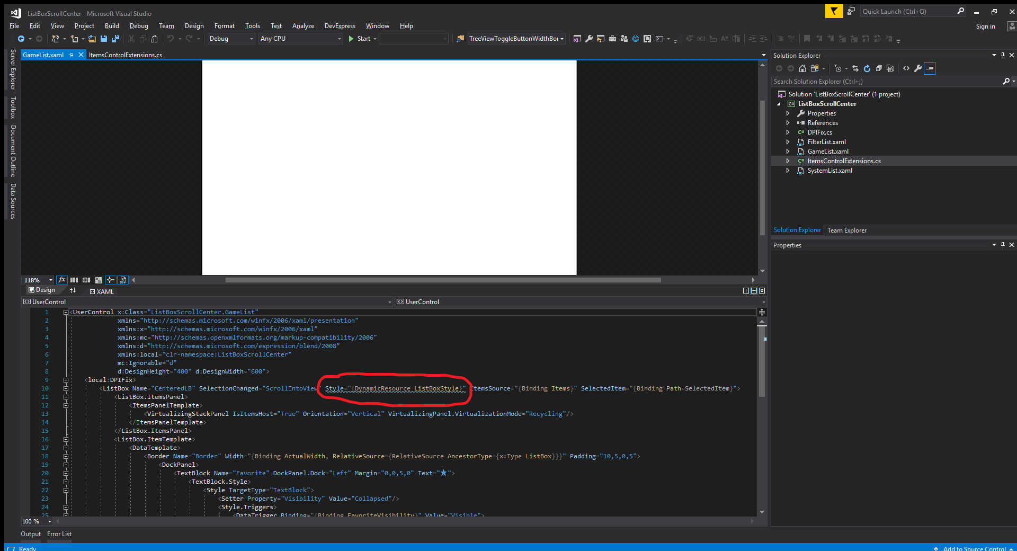Click Add to Source Control in status bar
The height and width of the screenshot is (551, 1017).
click(974, 548)
